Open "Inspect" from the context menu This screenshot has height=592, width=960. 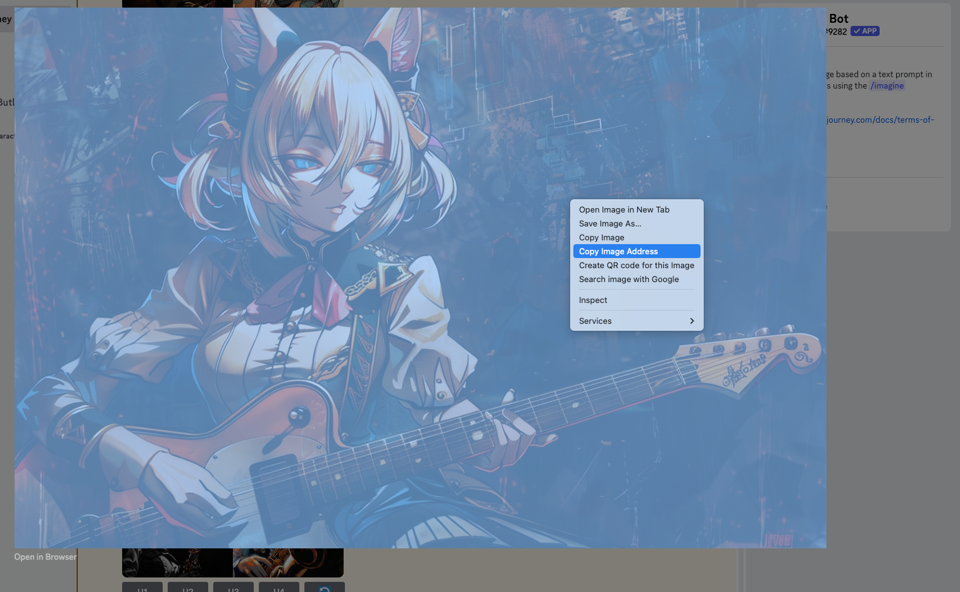(637, 300)
